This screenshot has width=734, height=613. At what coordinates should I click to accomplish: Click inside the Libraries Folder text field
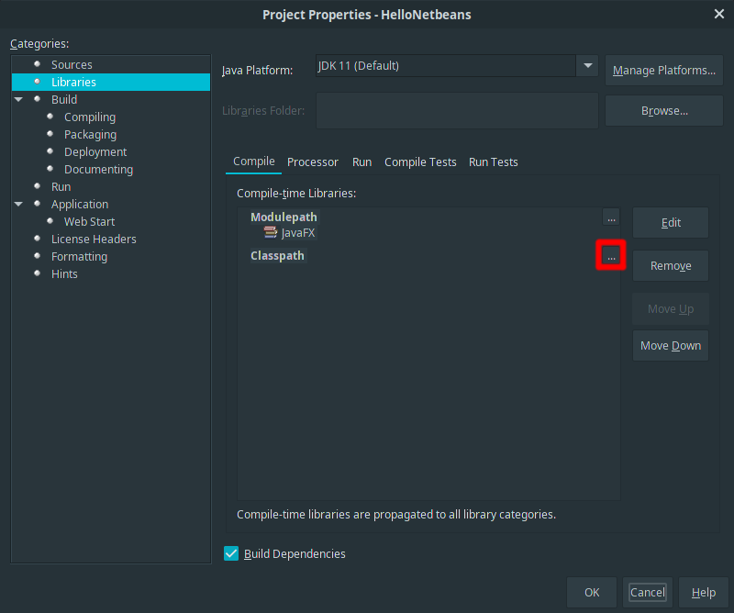tap(457, 111)
